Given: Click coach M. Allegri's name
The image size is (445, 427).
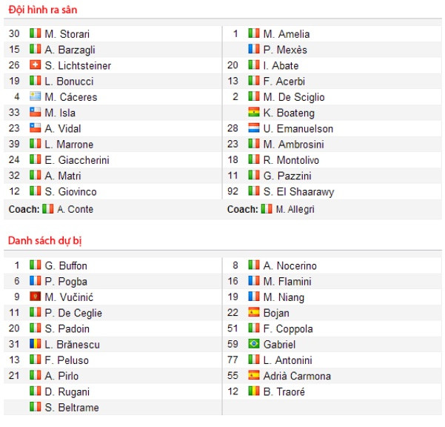Looking at the screenshot, I should tap(295, 209).
